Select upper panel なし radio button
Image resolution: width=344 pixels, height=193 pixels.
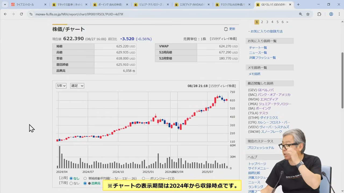pos(71,178)
